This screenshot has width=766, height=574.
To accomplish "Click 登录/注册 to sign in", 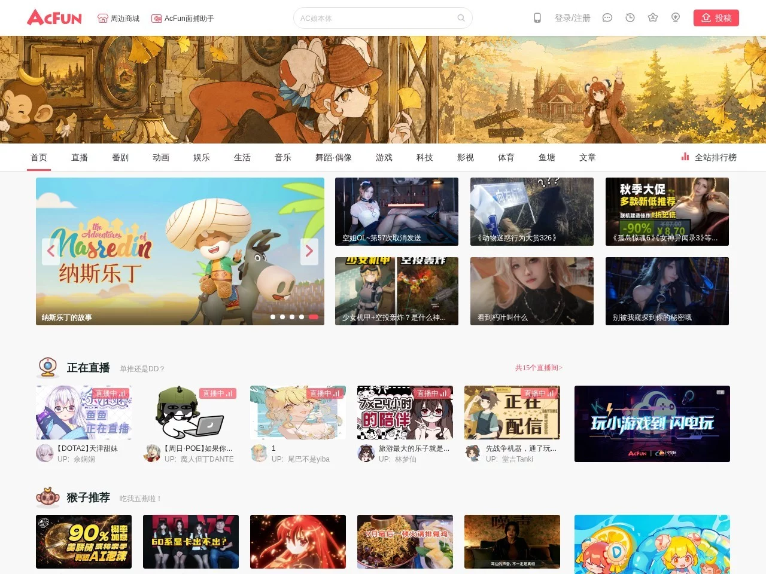I will (x=572, y=18).
